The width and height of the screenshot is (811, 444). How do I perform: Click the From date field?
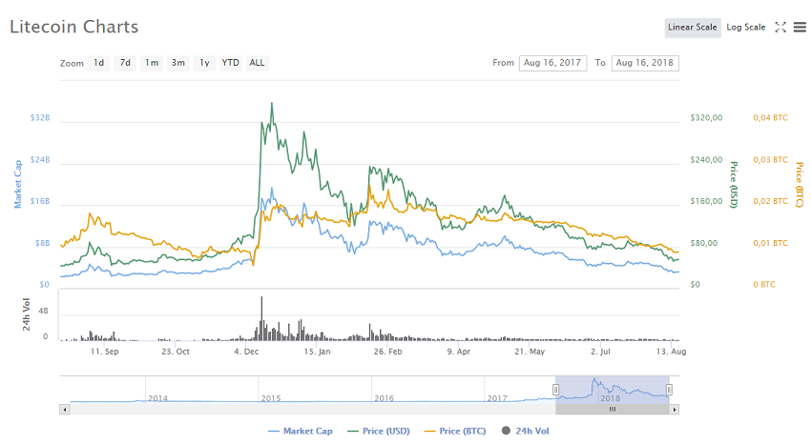pyautogui.click(x=552, y=63)
